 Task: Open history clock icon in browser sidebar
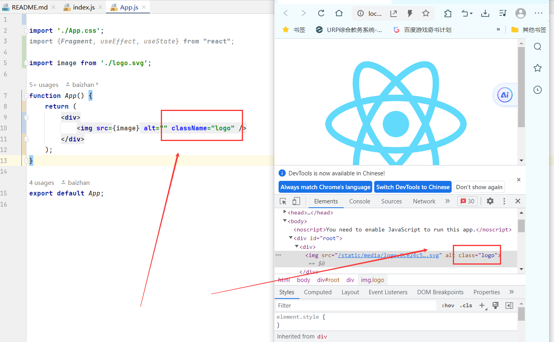(x=537, y=90)
